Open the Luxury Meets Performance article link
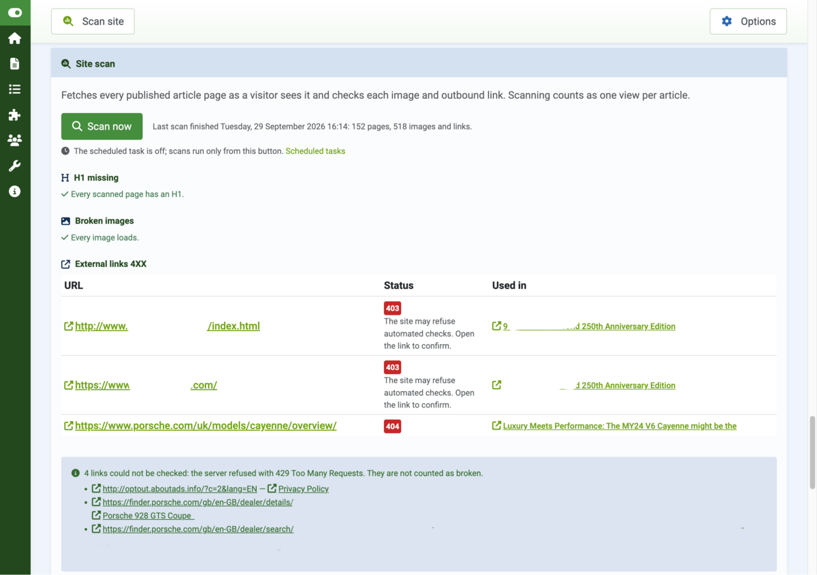Viewport: 817px width, 575px height. (620, 426)
